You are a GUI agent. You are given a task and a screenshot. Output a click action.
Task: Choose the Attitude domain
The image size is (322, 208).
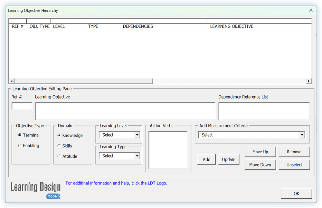point(59,156)
